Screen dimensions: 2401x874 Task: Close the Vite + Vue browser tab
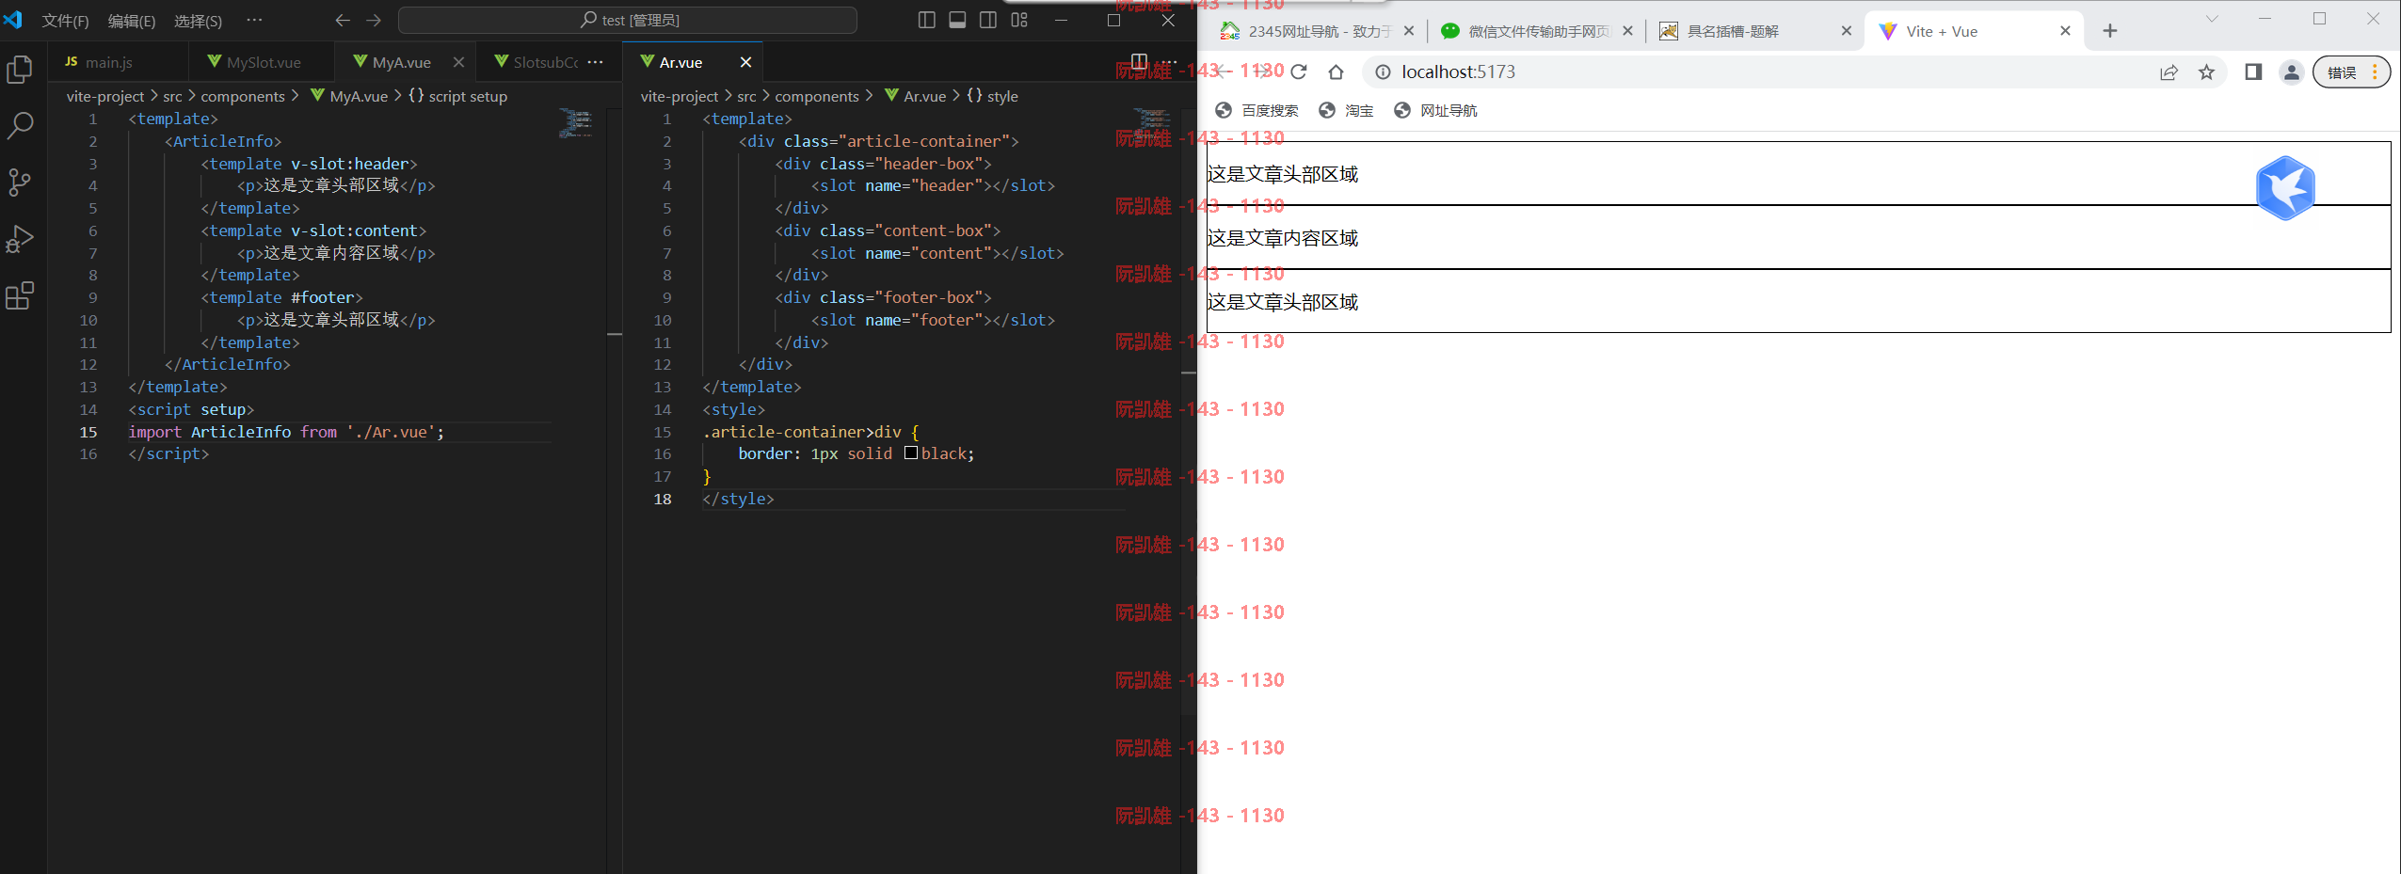[x=2065, y=31]
